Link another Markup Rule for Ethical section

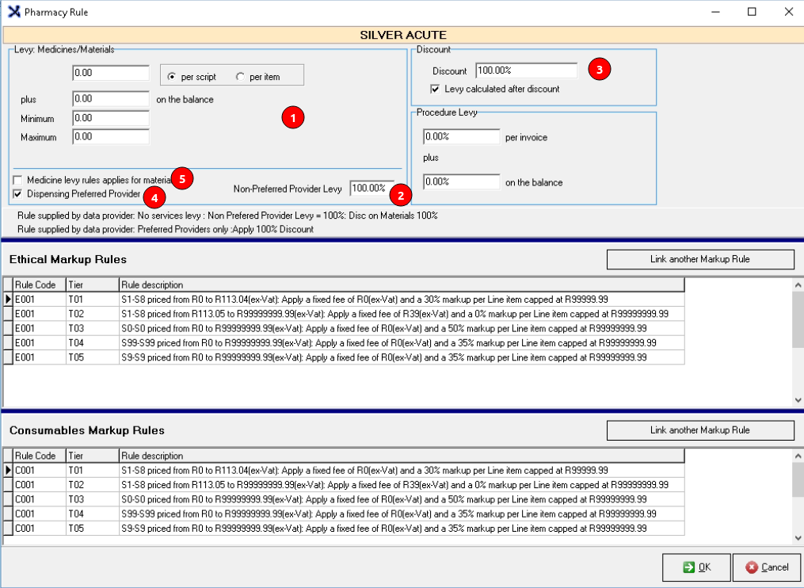click(x=700, y=260)
